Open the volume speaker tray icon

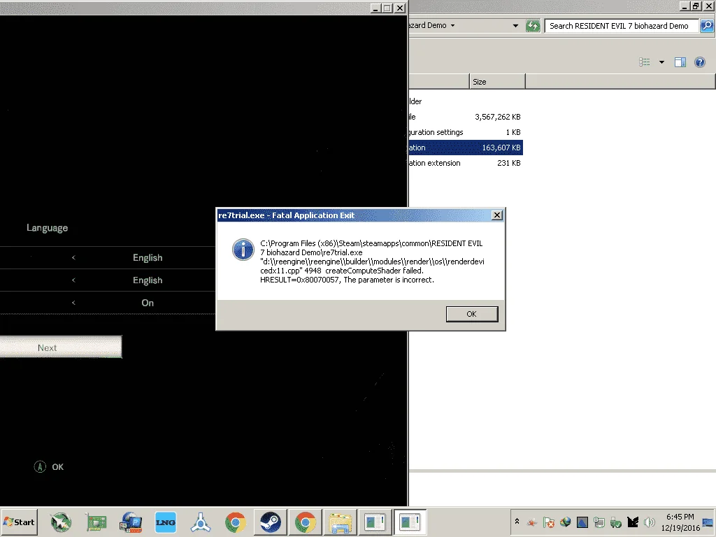pyautogui.click(x=649, y=522)
